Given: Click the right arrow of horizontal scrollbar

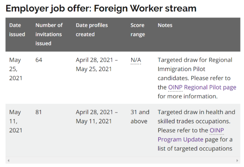Looking at the screenshot, I should (237, 160).
